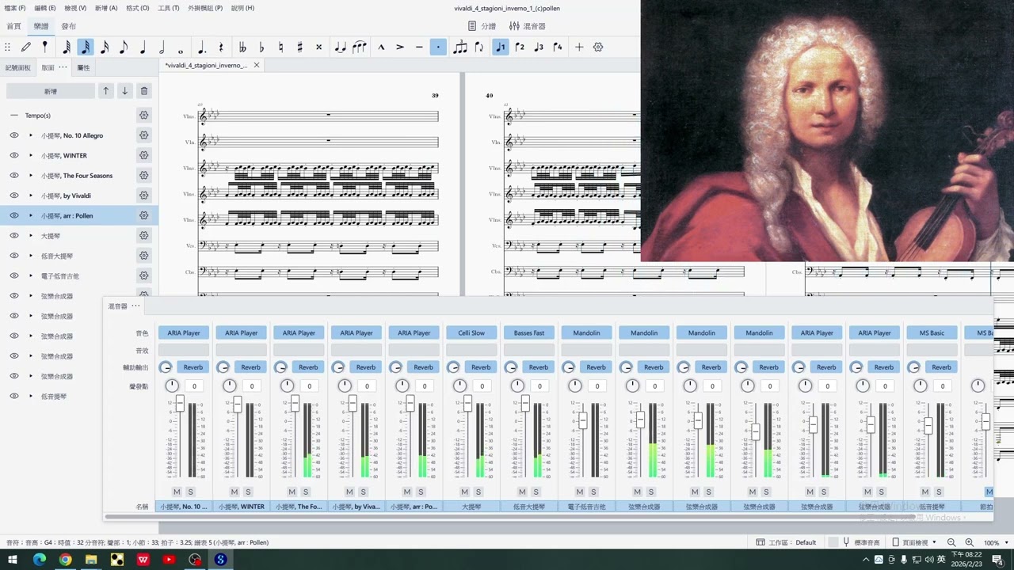Expand 小提琴, arr : Pollen instrument
Image resolution: width=1014 pixels, height=570 pixels.
point(31,215)
